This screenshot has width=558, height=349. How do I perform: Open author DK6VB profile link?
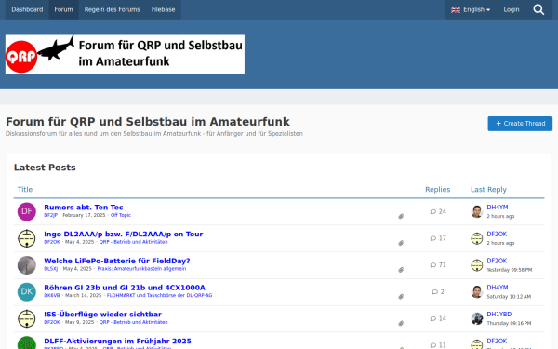pos(51,295)
